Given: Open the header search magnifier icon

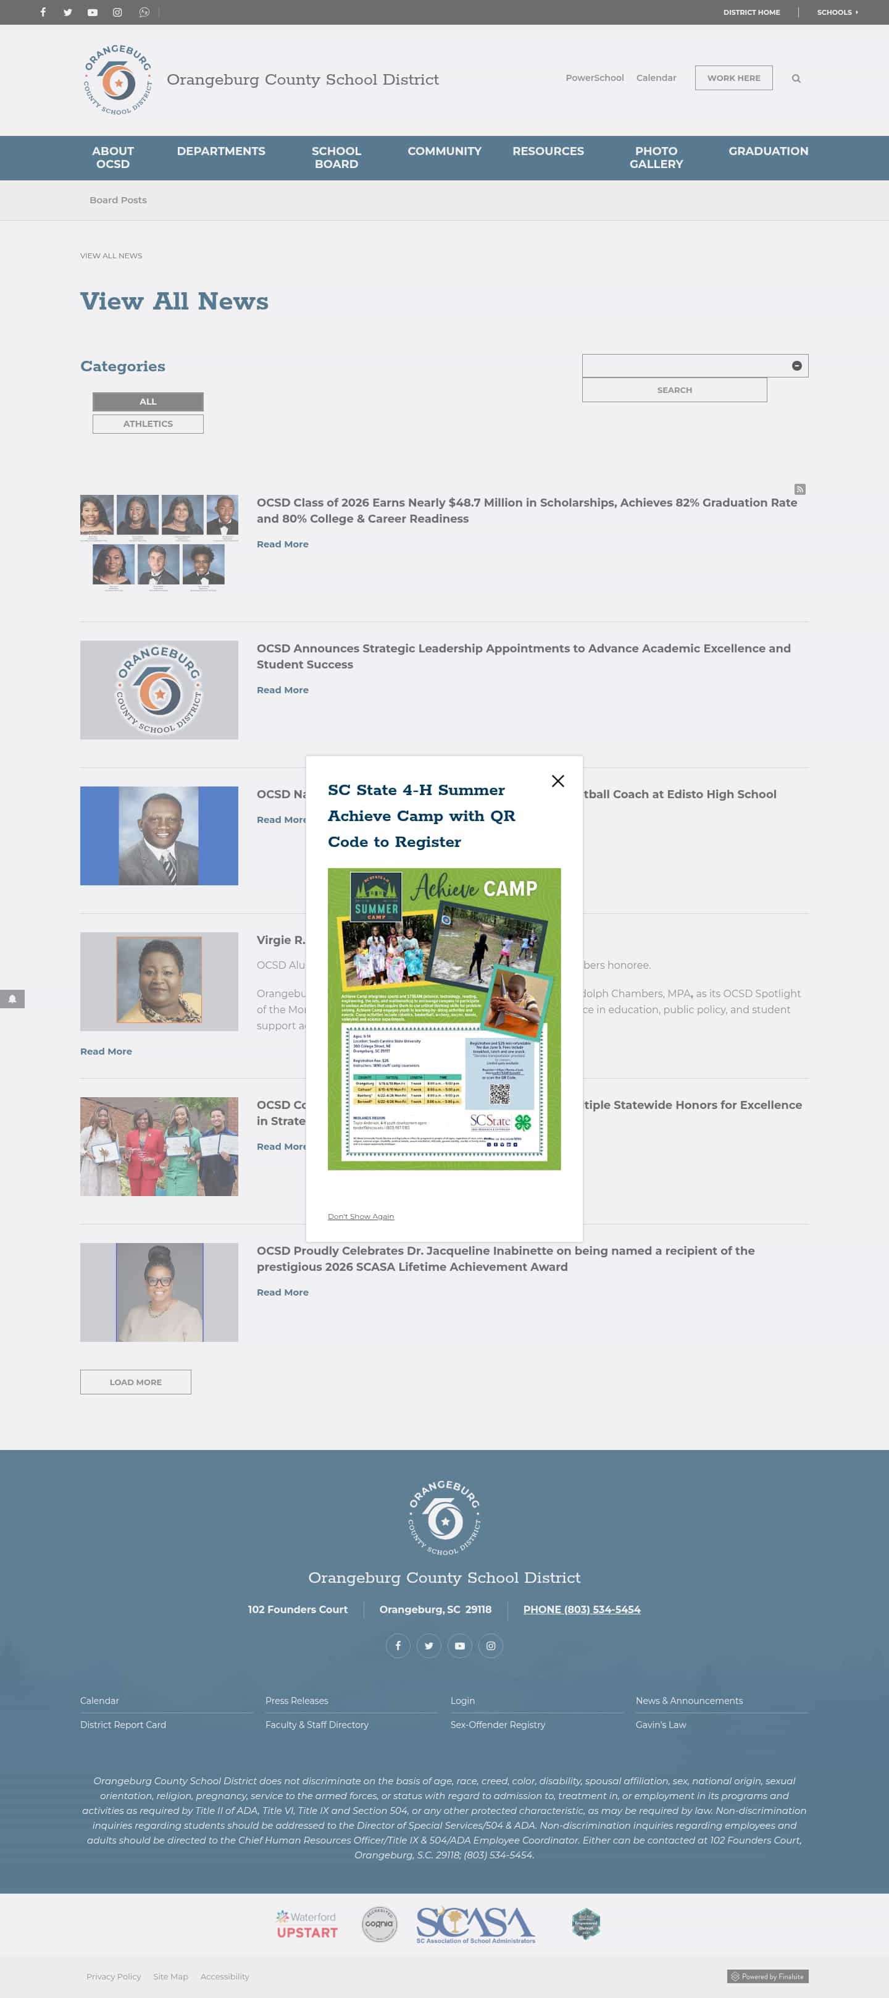Looking at the screenshot, I should (x=796, y=78).
